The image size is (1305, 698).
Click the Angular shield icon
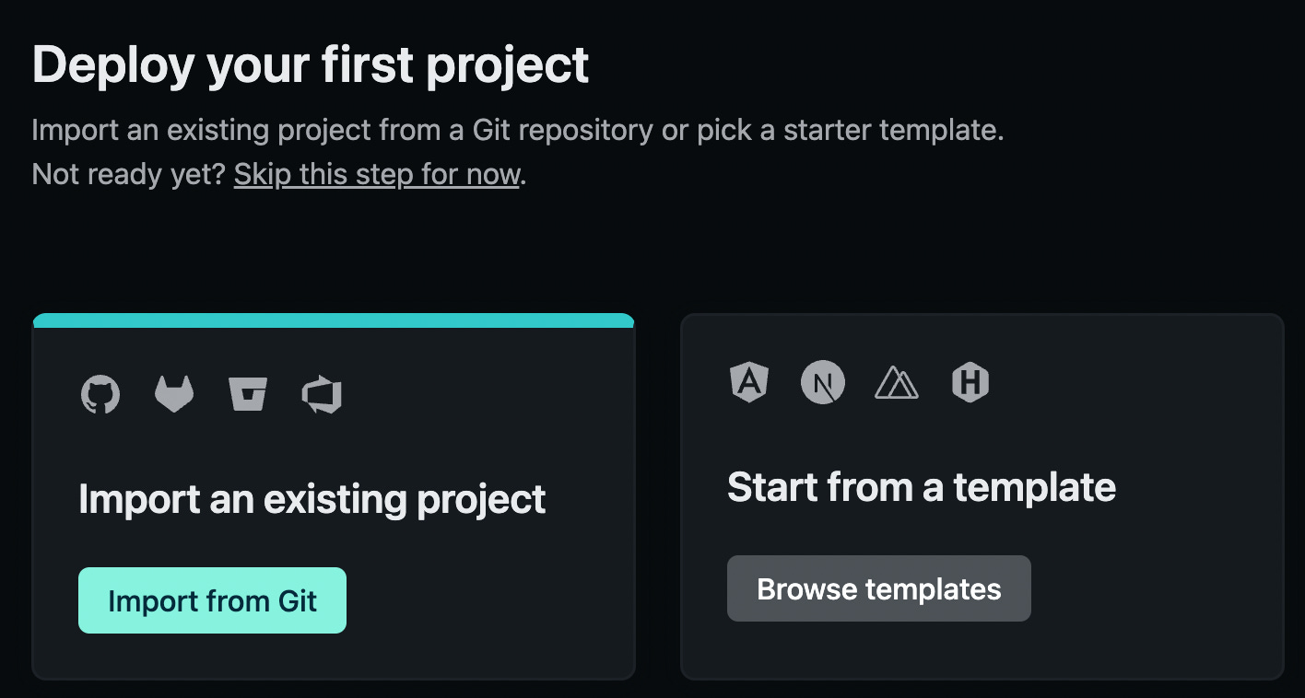coord(749,382)
